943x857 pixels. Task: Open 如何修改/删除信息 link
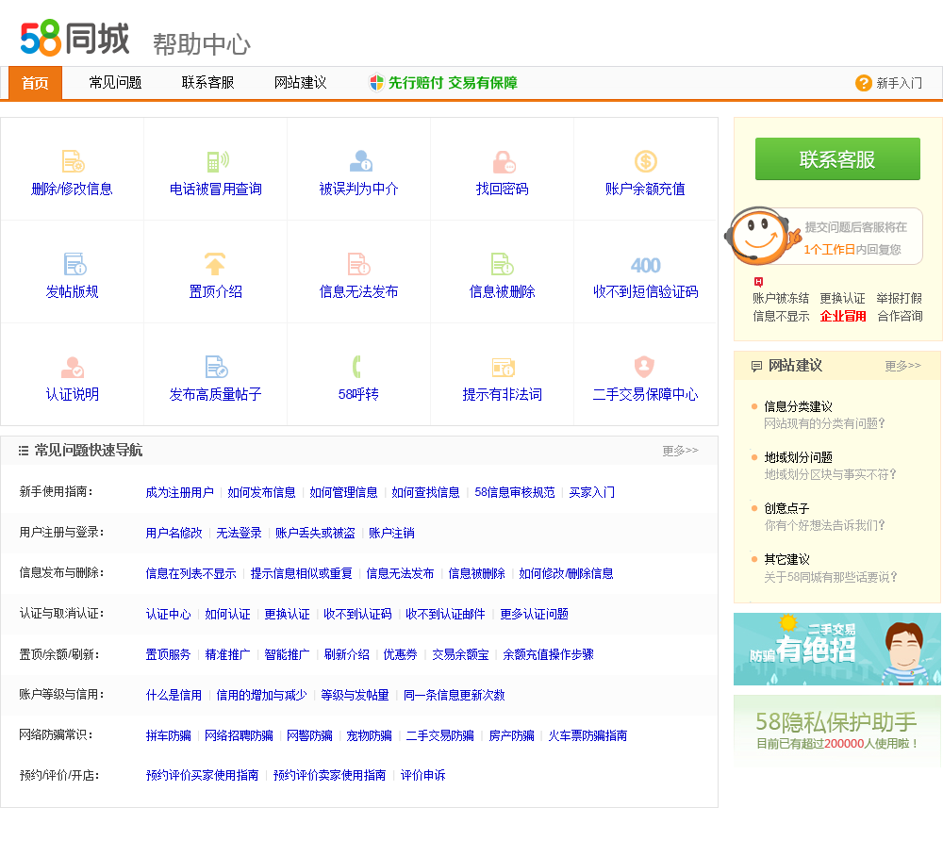click(566, 574)
